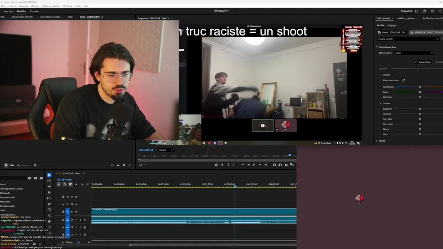Click the white balance eyedropper
This screenshot has width=443, height=249.
(x=404, y=81)
